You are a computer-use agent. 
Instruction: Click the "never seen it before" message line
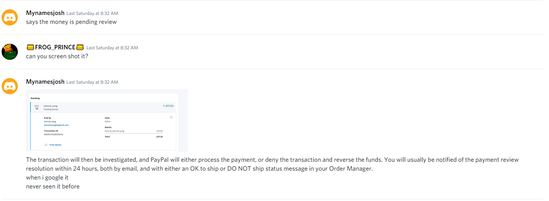[53, 186]
